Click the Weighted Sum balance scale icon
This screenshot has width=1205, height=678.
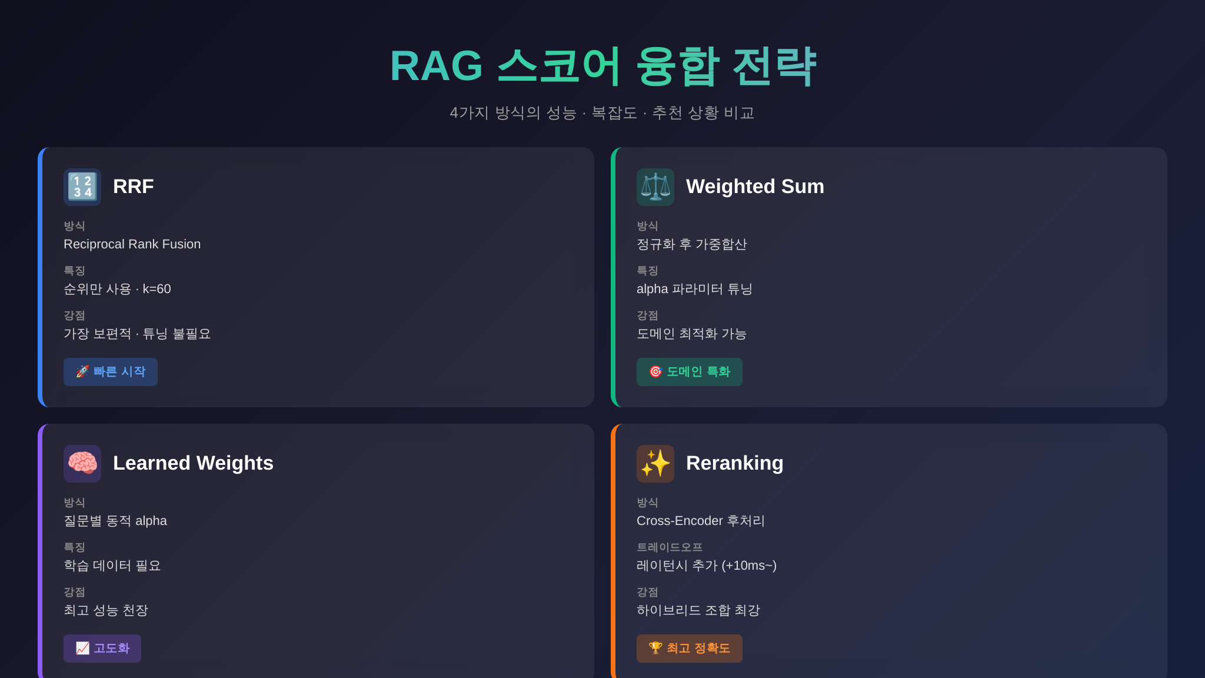point(655,187)
